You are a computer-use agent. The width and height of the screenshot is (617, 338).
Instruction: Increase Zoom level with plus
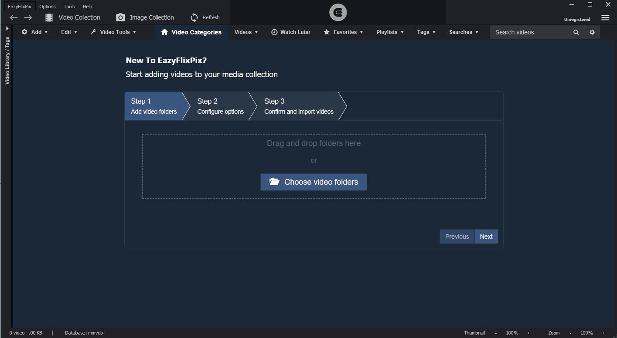[x=603, y=333]
